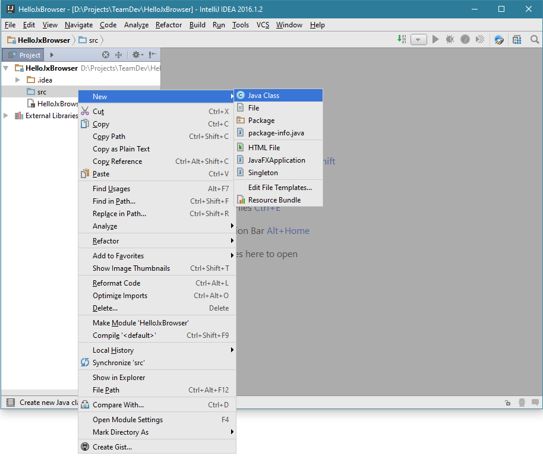
Task: Choose Copy Path from context menu
Action: [x=157, y=137]
